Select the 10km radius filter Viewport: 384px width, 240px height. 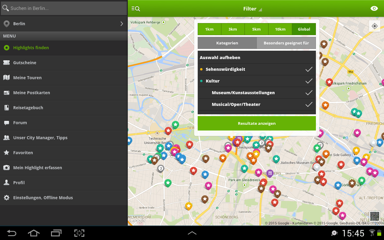click(280, 29)
